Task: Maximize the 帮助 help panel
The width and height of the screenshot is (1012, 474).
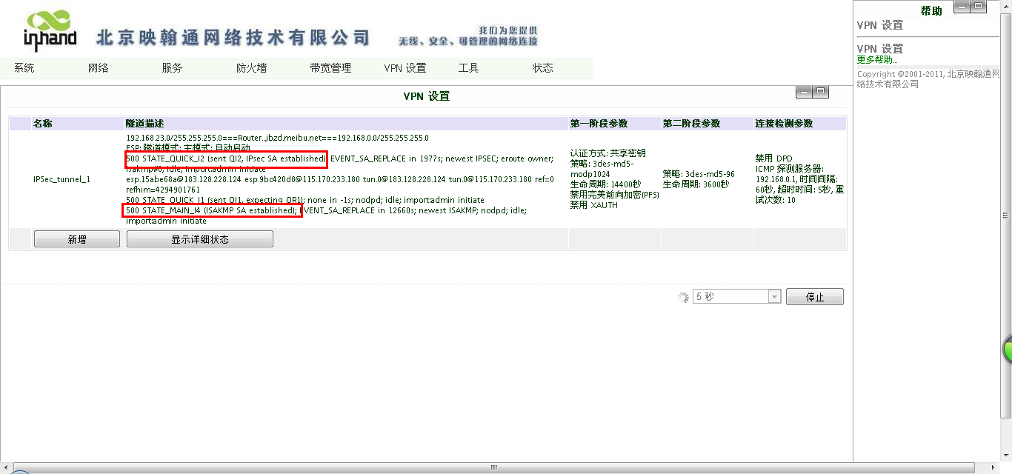Action: (x=979, y=7)
